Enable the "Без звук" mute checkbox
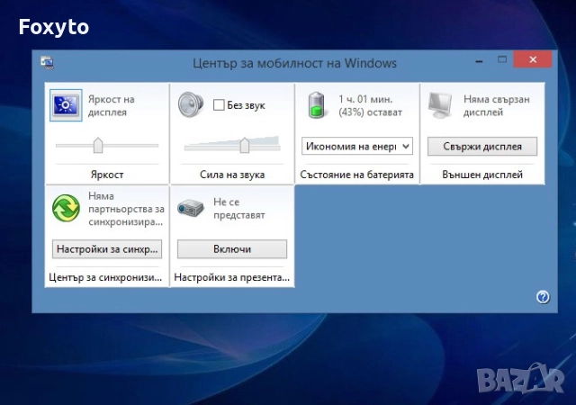Image resolution: width=576 pixels, height=405 pixels. coord(218,105)
